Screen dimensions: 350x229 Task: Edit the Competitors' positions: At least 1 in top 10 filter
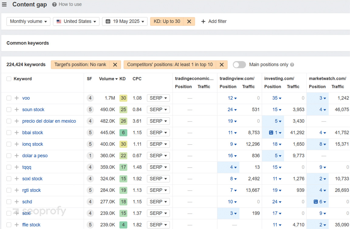(x=170, y=65)
